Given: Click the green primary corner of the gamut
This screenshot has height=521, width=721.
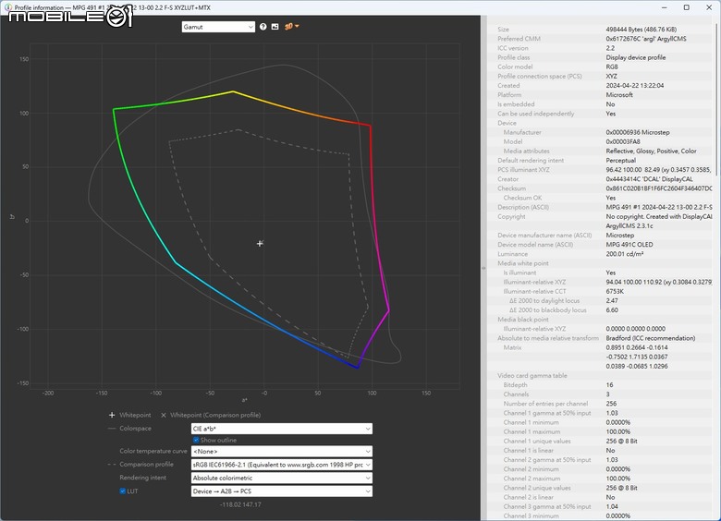Looking at the screenshot, I should click(x=114, y=109).
